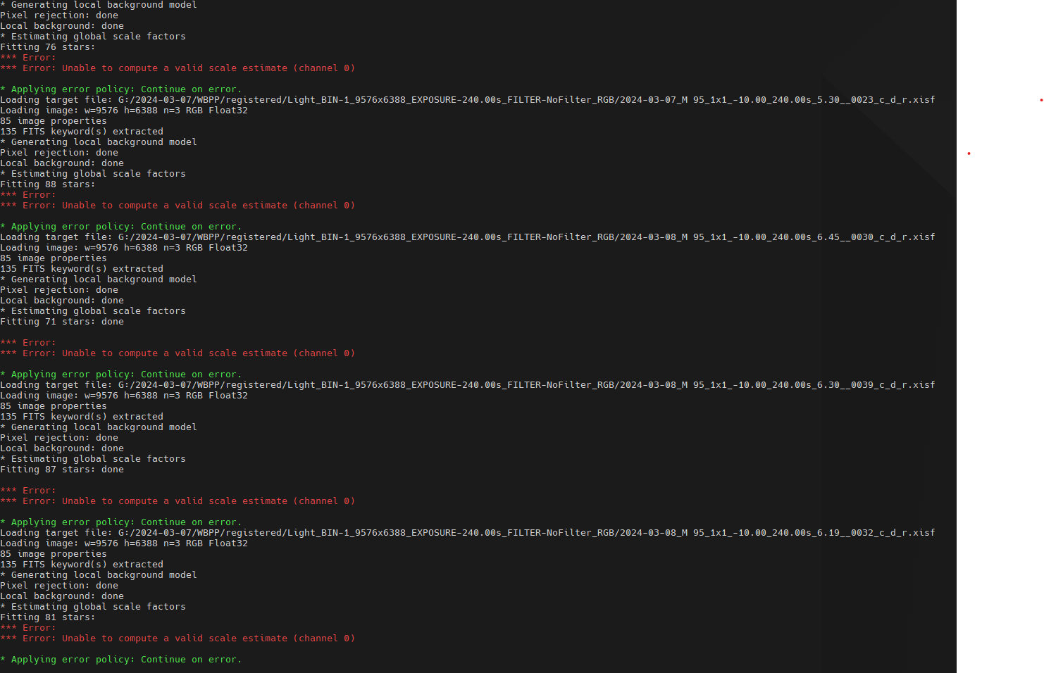1044x673 pixels.
Task: Click the red dot near the black panel's left edge
Action: click(x=969, y=153)
